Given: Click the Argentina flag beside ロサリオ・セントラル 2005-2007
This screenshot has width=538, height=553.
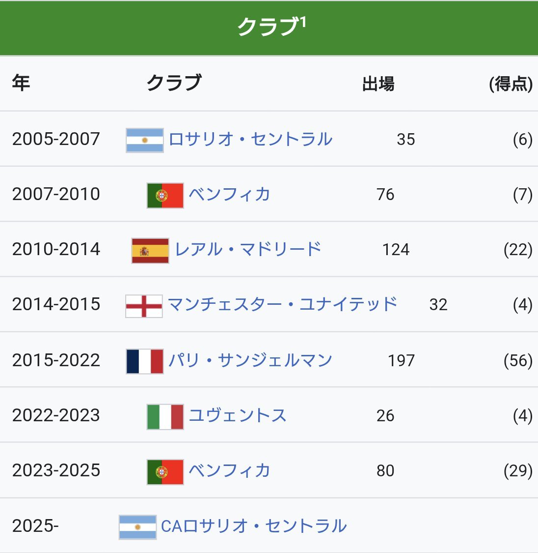Looking at the screenshot, I should [x=145, y=140].
